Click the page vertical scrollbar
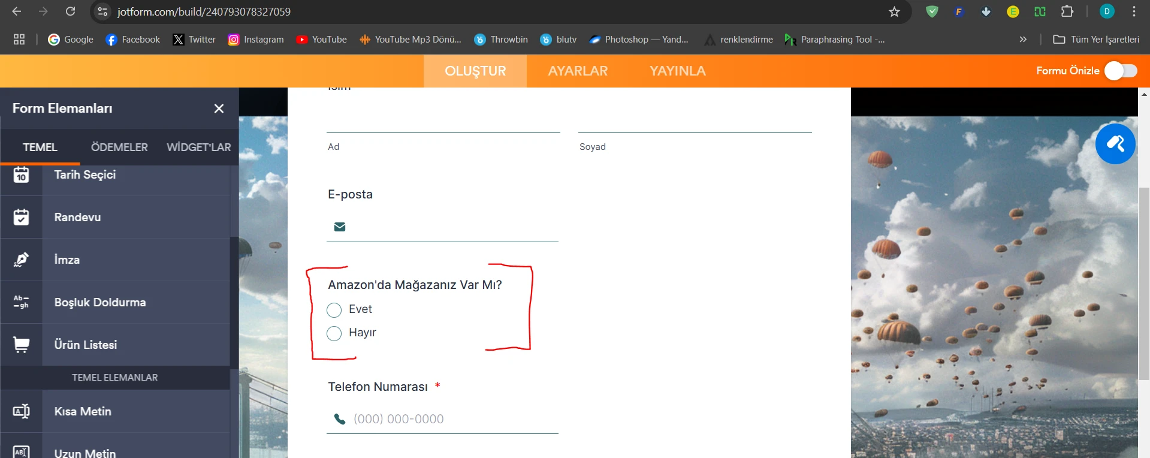This screenshot has height=458, width=1150. (1144, 283)
